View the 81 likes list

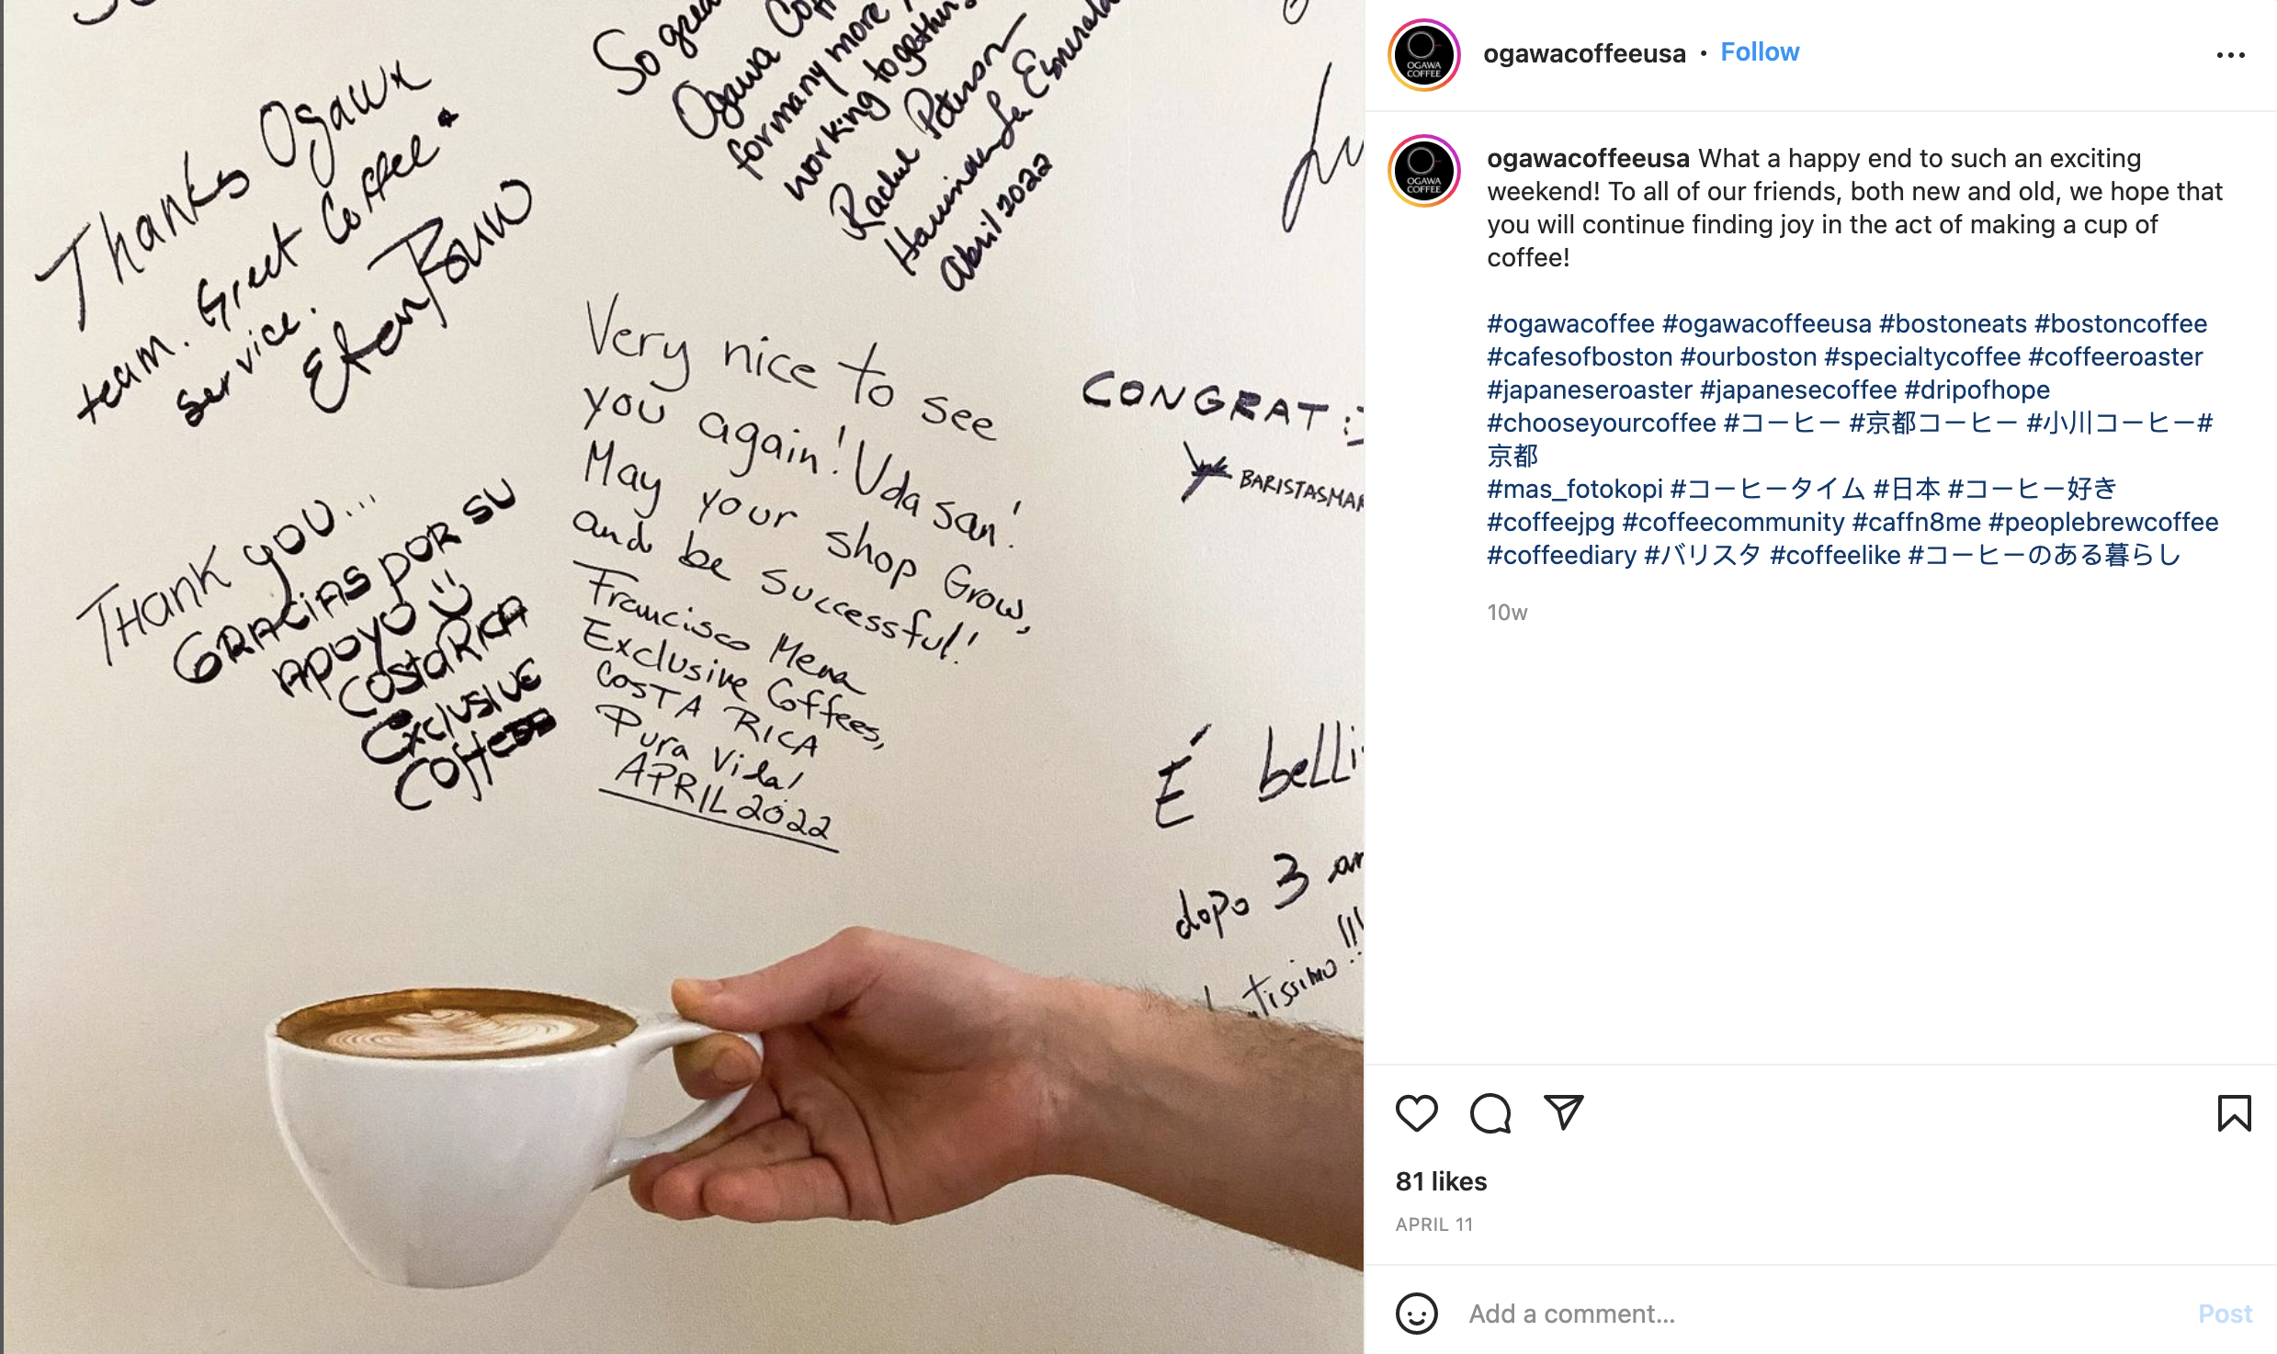[1441, 1181]
